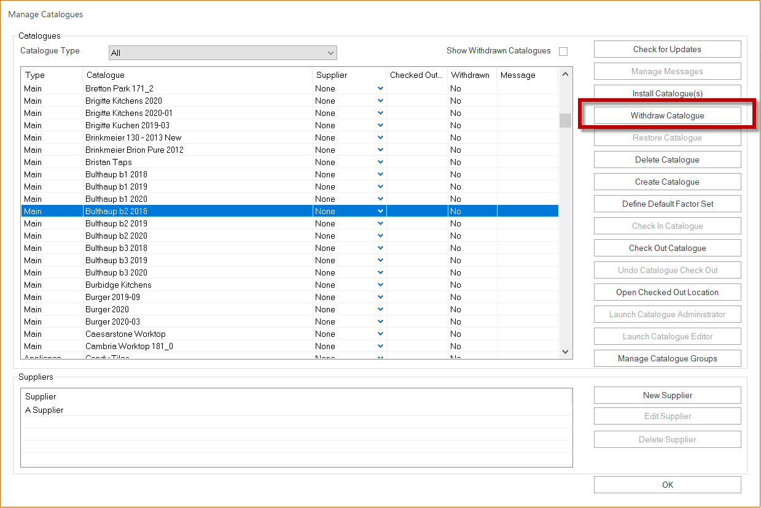761x508 pixels.
Task: Sort by the Type column header
Action: click(52, 75)
